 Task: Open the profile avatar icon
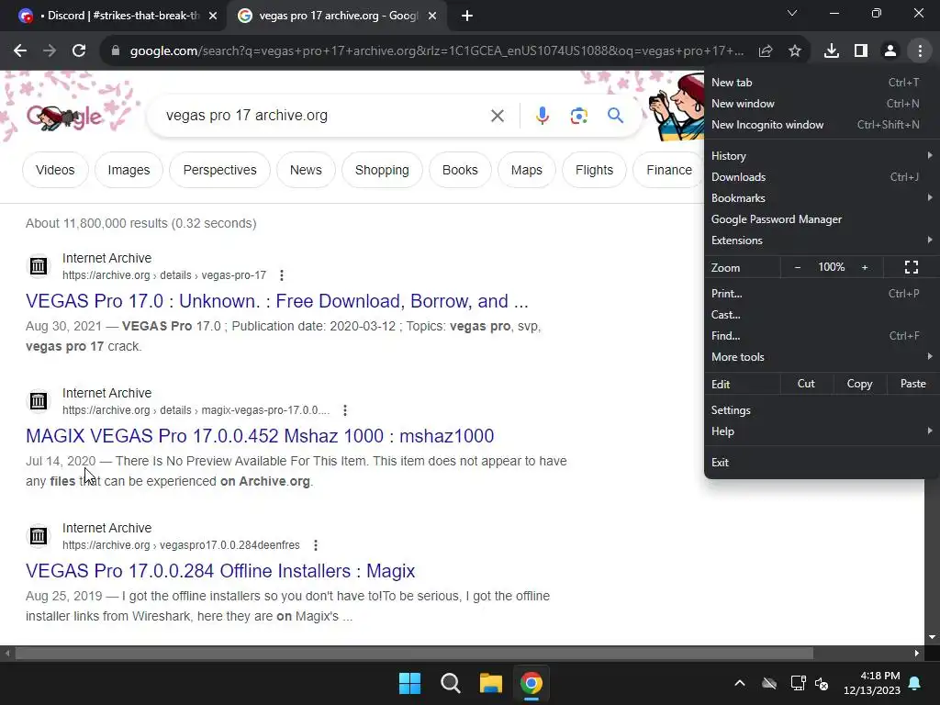coord(890,51)
